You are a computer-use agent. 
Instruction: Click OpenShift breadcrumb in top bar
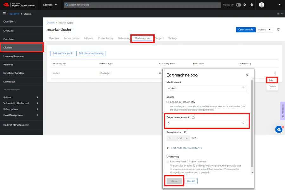(14, 14)
